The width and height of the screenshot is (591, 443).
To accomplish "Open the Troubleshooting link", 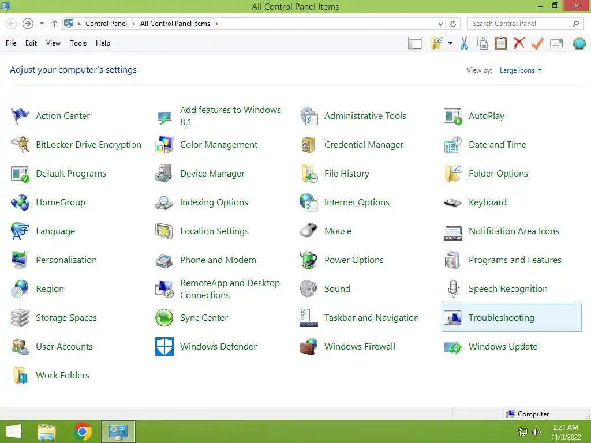I will tap(502, 318).
